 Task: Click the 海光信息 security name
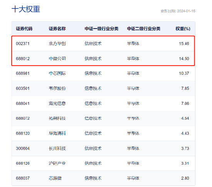57,103
